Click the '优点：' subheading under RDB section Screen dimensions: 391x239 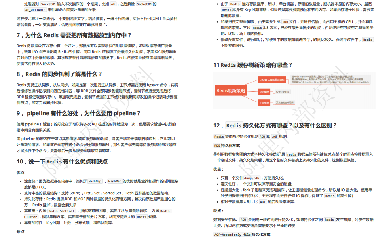(x=219, y=169)
